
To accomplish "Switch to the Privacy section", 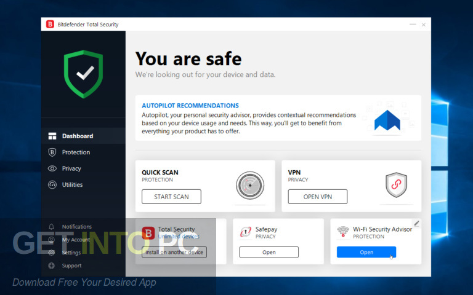I will 83,168.
